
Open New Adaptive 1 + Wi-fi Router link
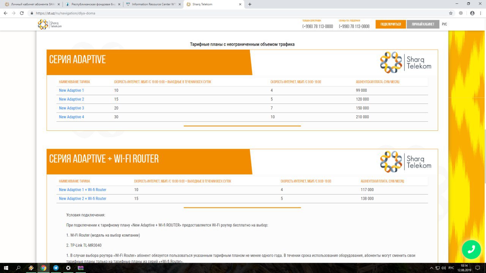[x=83, y=190]
